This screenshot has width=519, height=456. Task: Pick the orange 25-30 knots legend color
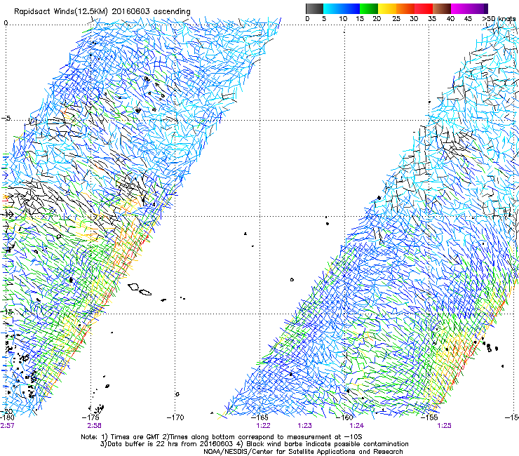pos(405,8)
